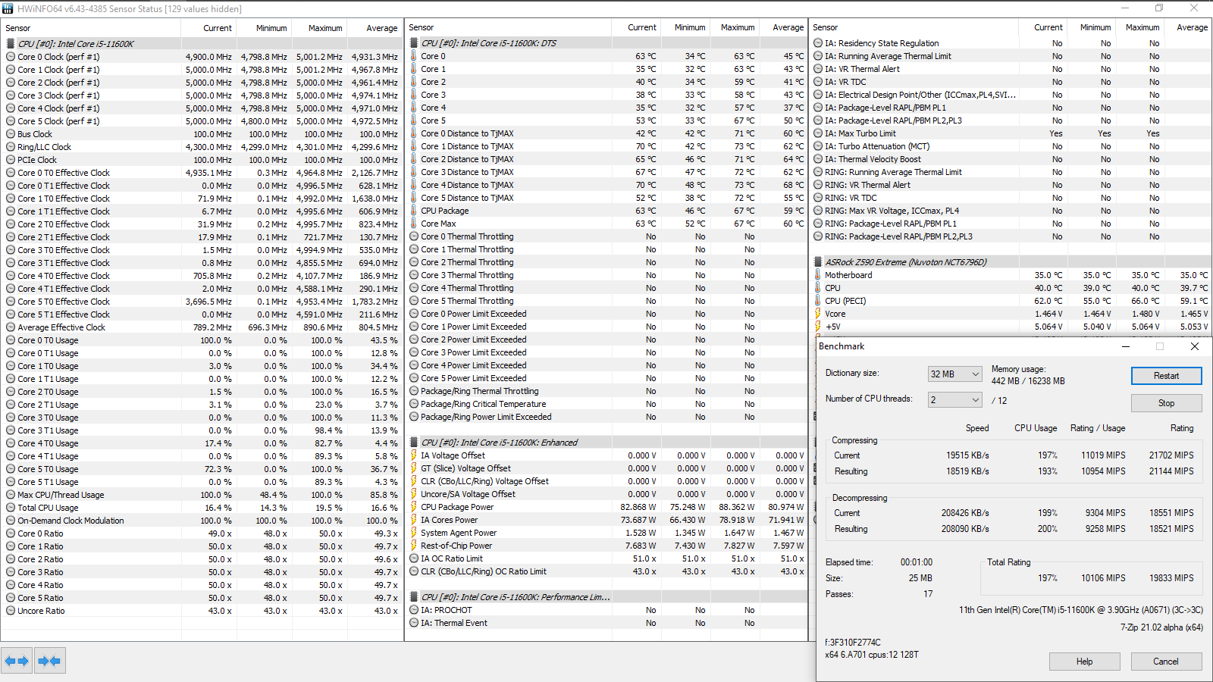
Task: Click the icon beside System Agent Power
Action: [414, 533]
